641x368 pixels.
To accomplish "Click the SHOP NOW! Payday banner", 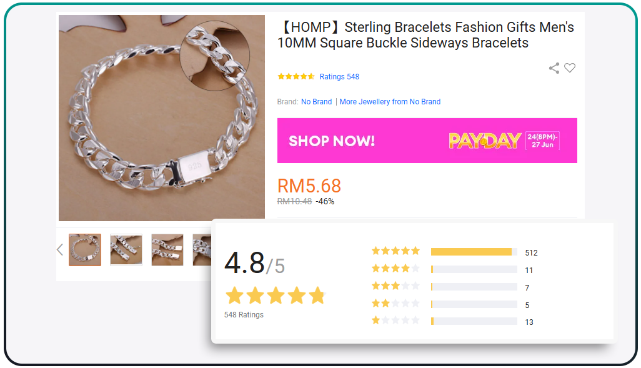I will pyautogui.click(x=427, y=141).
